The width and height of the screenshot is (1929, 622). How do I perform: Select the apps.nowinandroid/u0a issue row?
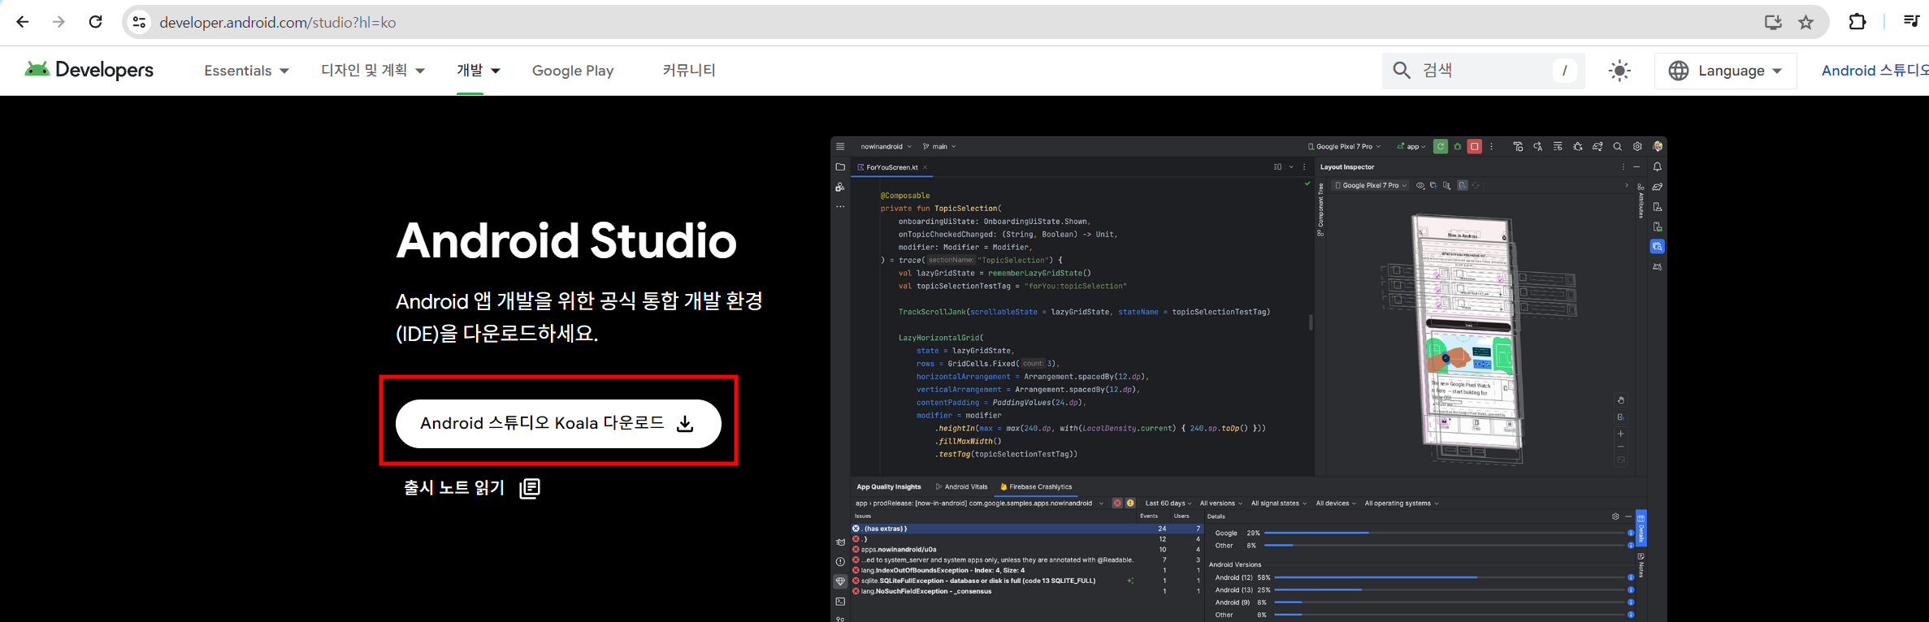pyautogui.click(x=1026, y=550)
